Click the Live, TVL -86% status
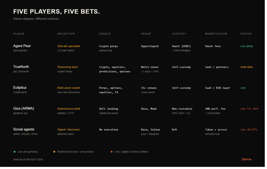This screenshot has width=267, height=169. click(x=249, y=109)
